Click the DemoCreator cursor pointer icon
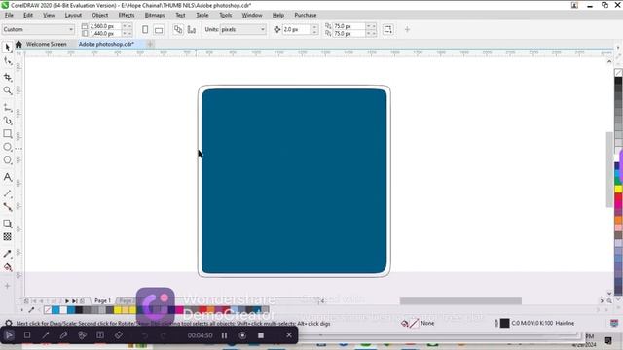The image size is (623, 350). 9,335
